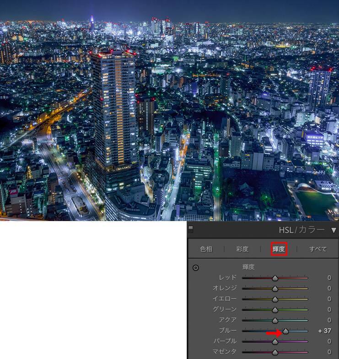Click the レッド luminance slider handle

tap(275, 278)
